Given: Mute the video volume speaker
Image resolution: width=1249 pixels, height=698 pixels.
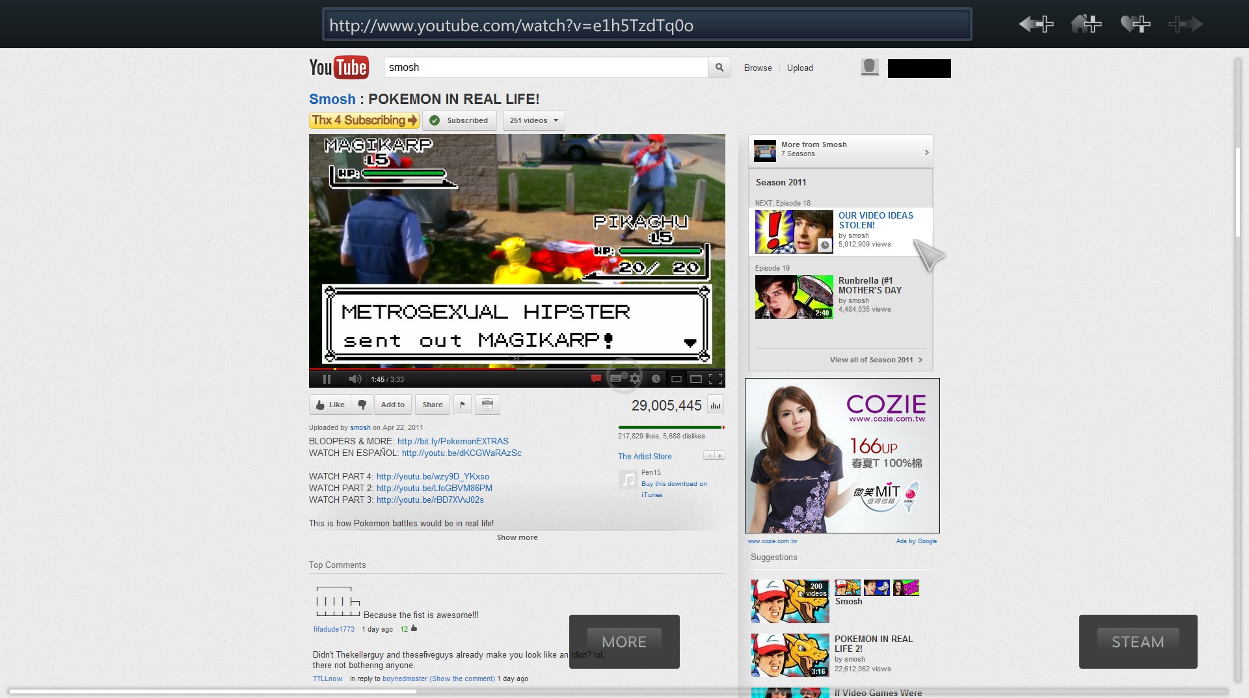Looking at the screenshot, I should 355,379.
